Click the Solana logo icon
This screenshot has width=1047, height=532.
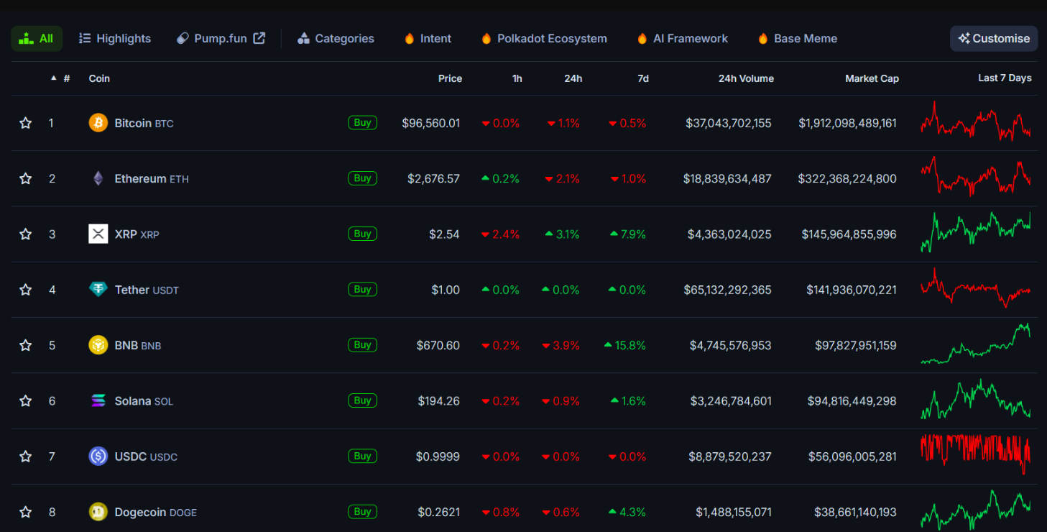(x=98, y=400)
